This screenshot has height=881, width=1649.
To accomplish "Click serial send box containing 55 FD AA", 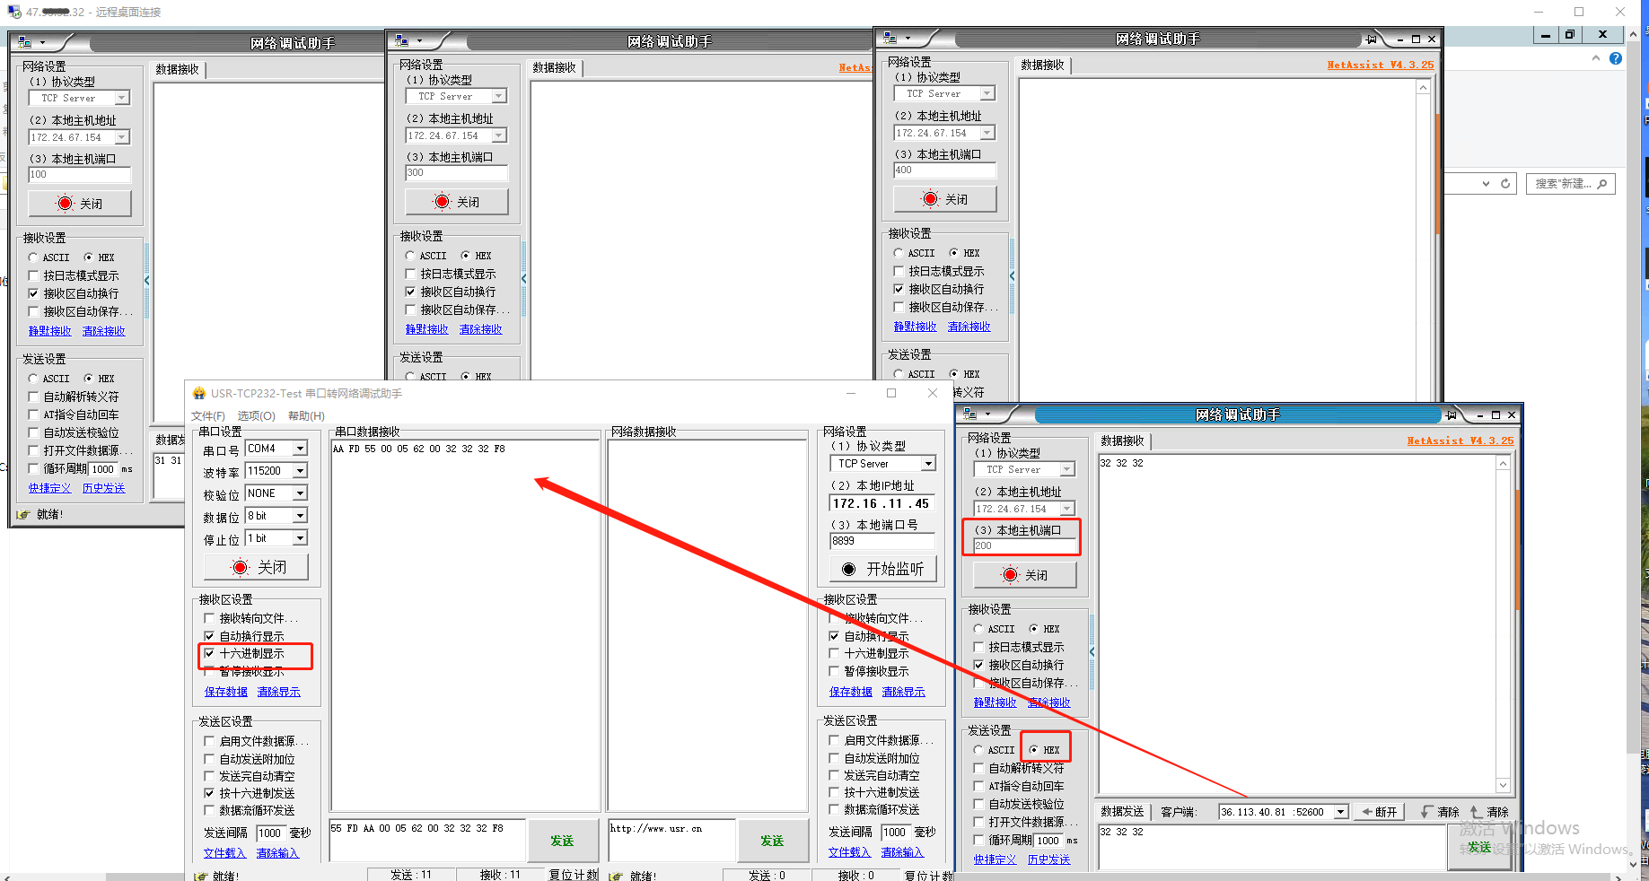I will [x=427, y=841].
